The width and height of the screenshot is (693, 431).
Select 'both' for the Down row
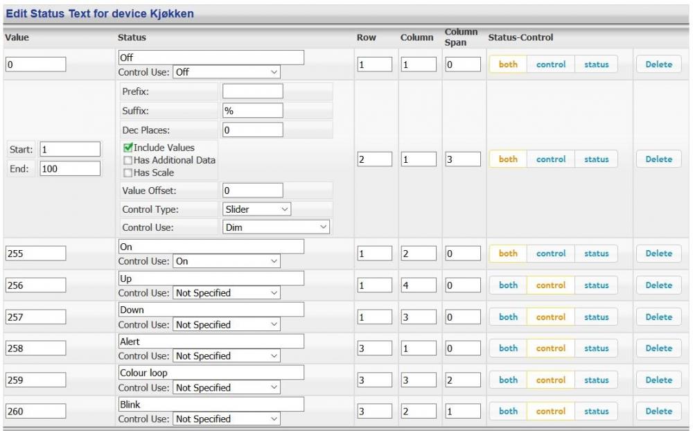coord(508,317)
